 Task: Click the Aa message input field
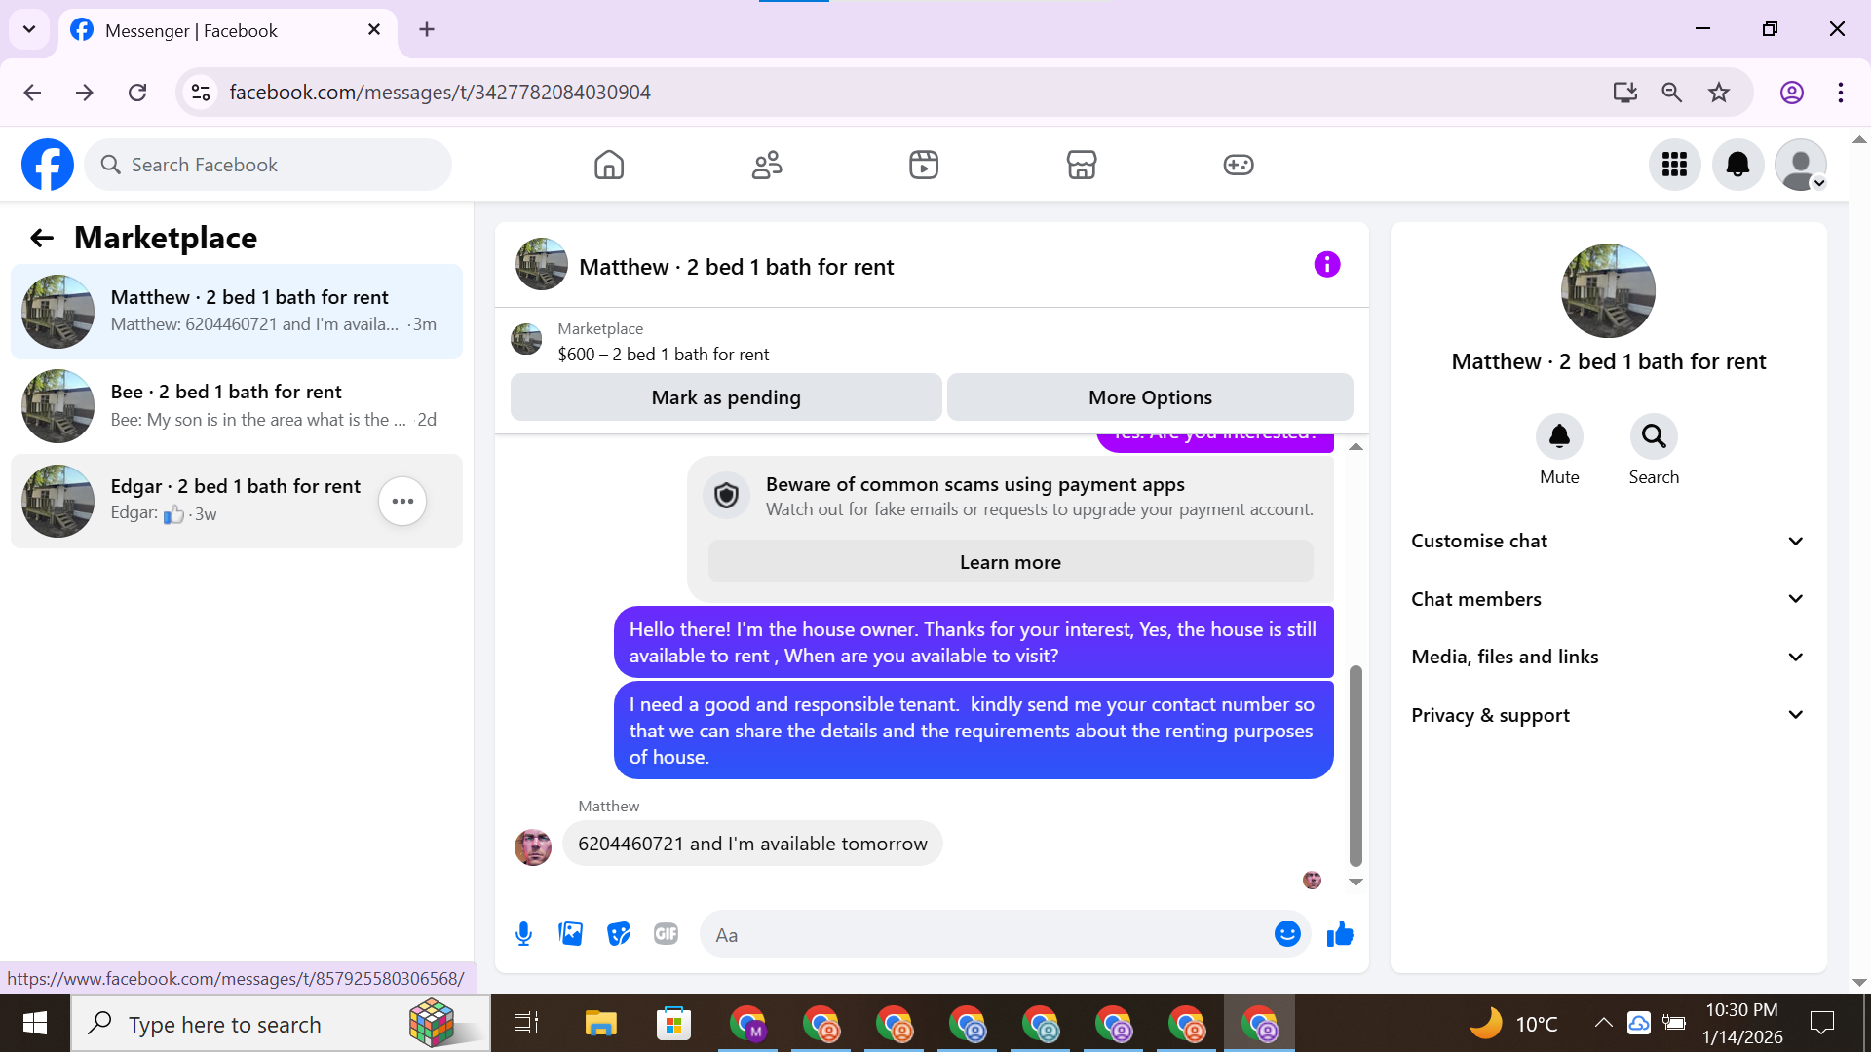click(984, 935)
